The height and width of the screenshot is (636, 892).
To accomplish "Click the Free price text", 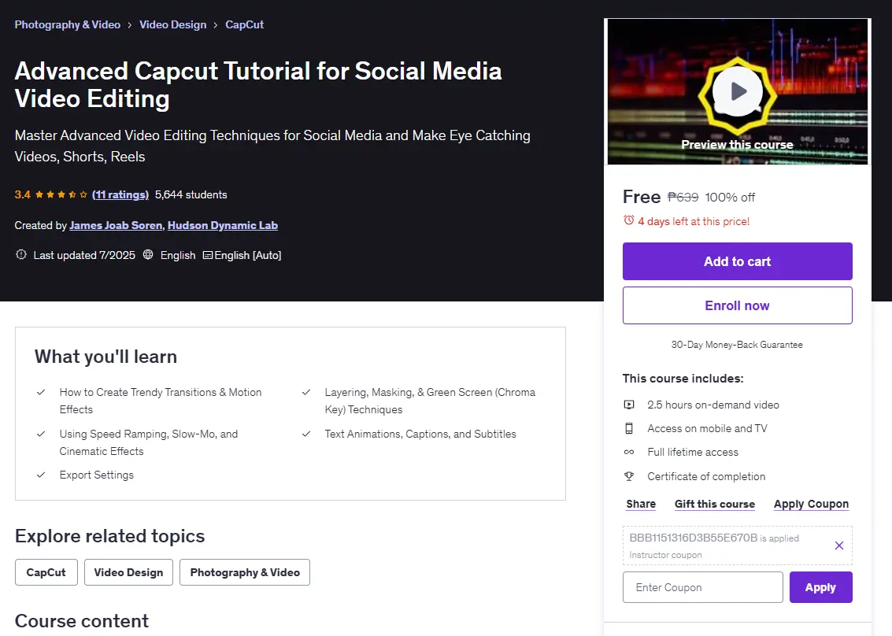I will point(642,197).
